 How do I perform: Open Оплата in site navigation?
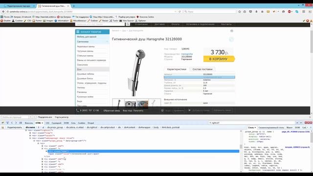175,24
